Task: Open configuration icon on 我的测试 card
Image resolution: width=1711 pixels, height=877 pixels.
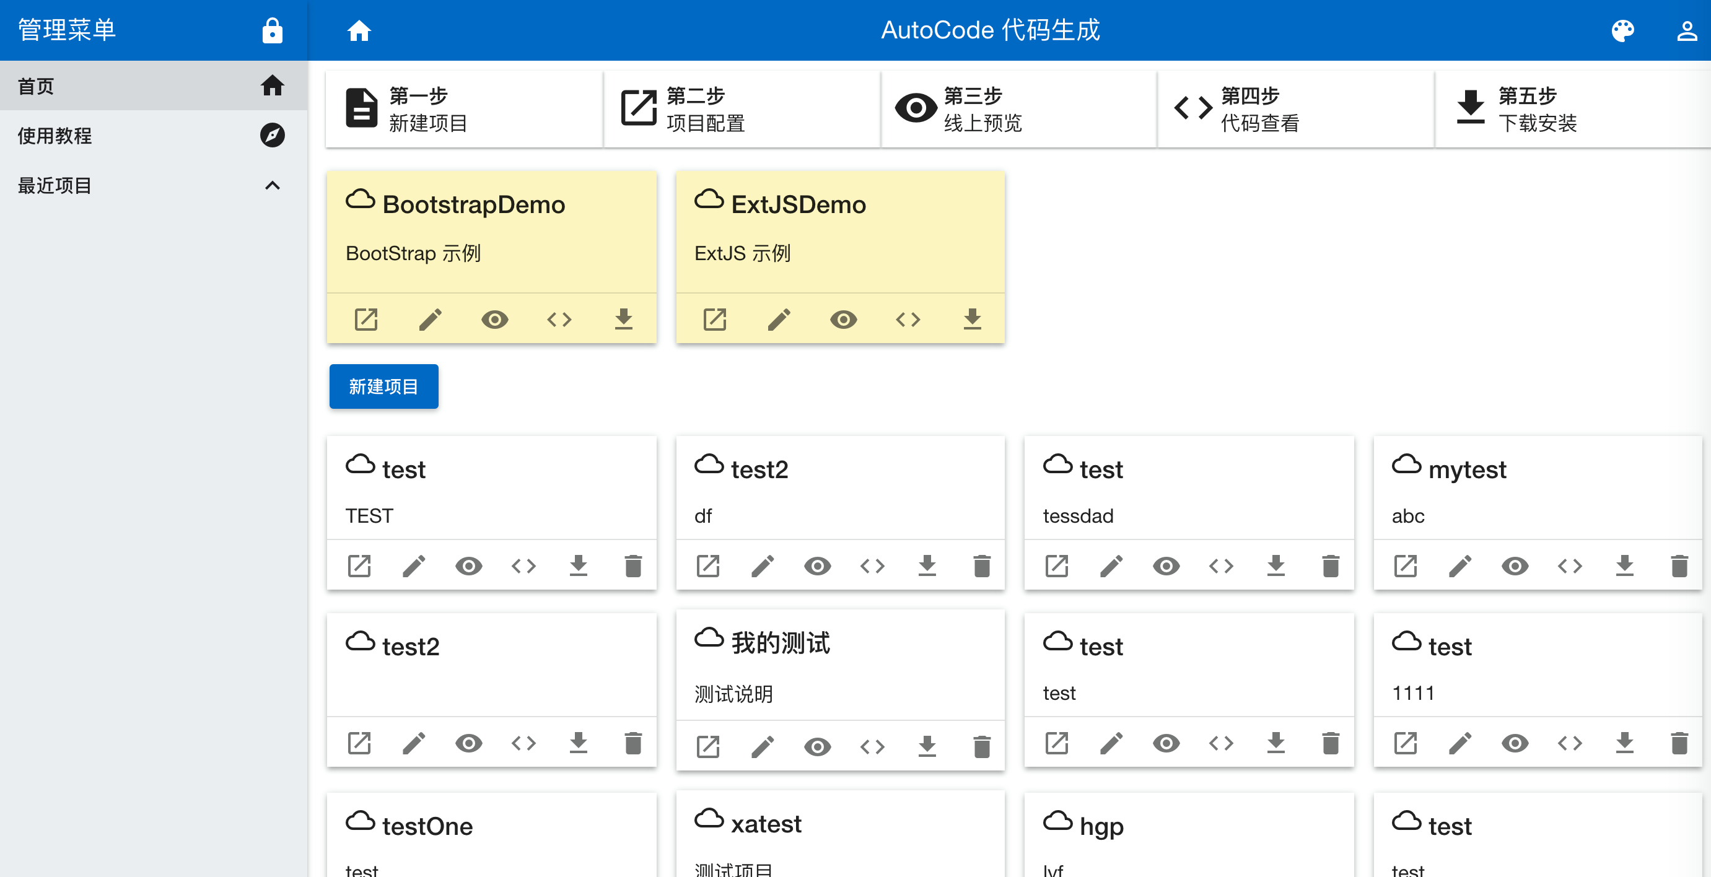Action: 708,746
